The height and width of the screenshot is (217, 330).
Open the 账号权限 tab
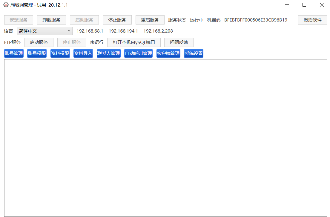pyautogui.click(x=37, y=54)
